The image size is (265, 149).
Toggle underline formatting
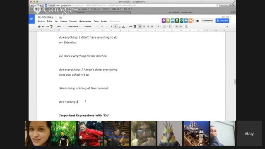coord(120,26)
